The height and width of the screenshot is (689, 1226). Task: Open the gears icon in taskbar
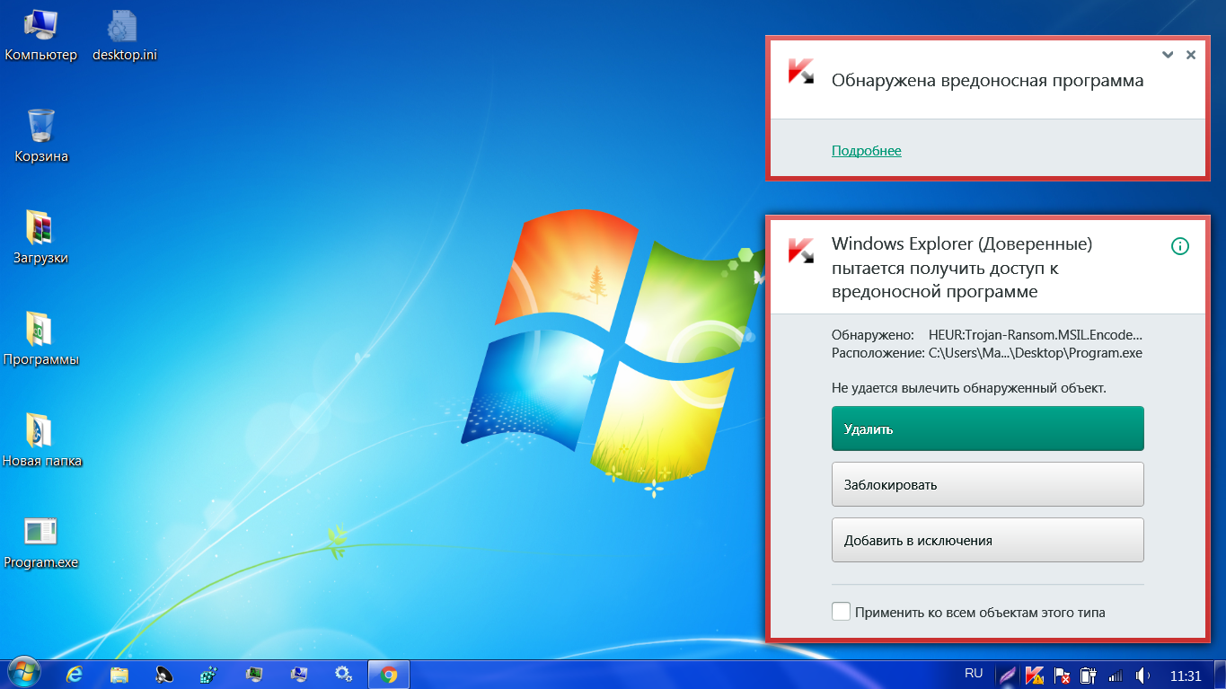pos(343,675)
